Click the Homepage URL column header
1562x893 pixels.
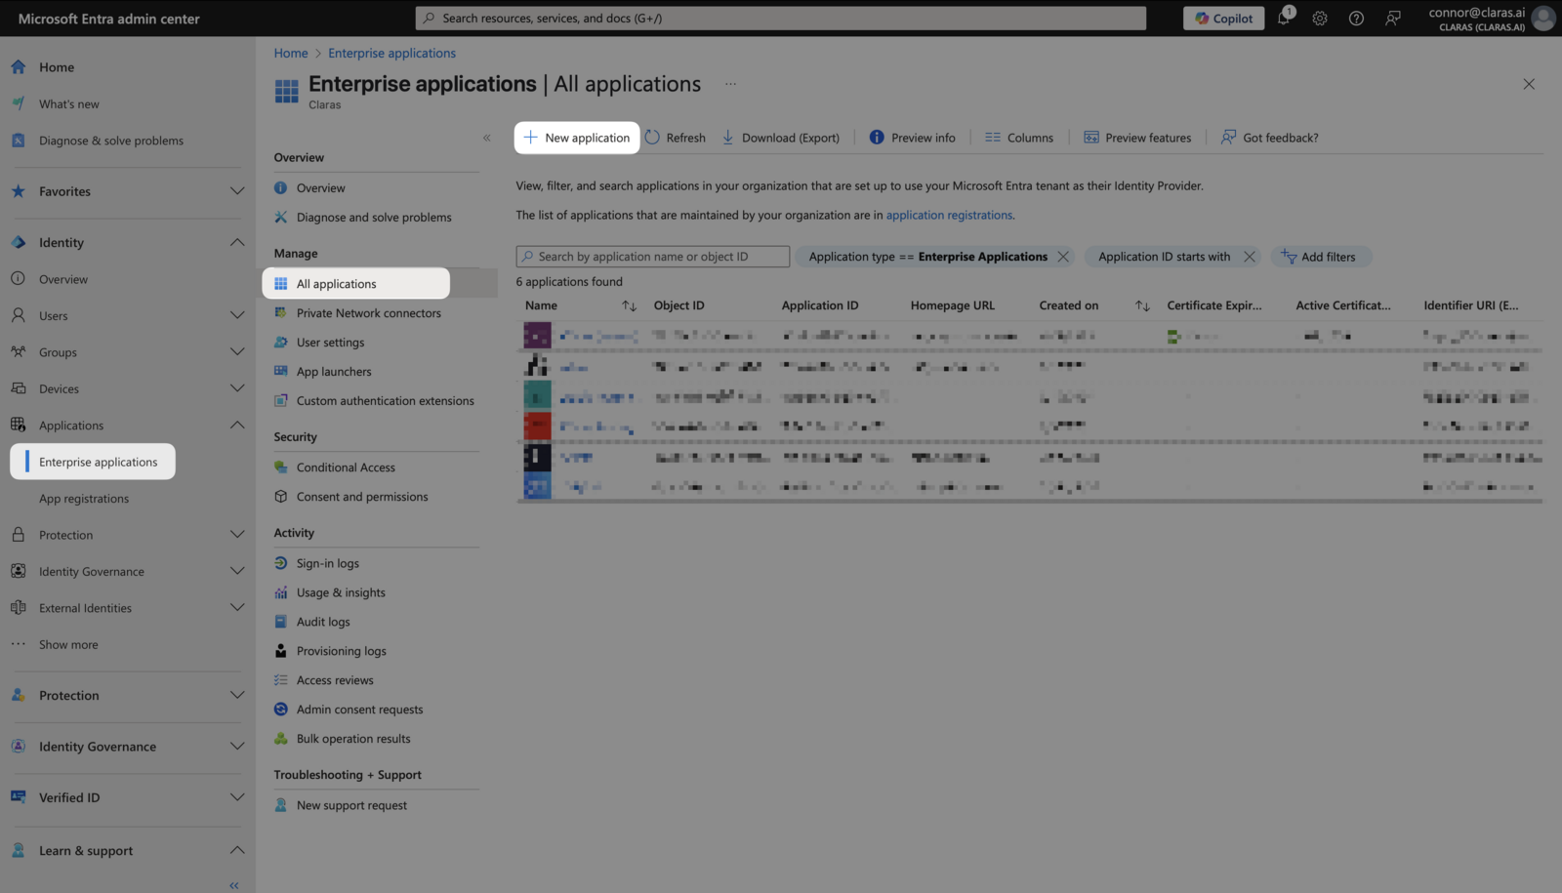pyautogui.click(x=953, y=305)
